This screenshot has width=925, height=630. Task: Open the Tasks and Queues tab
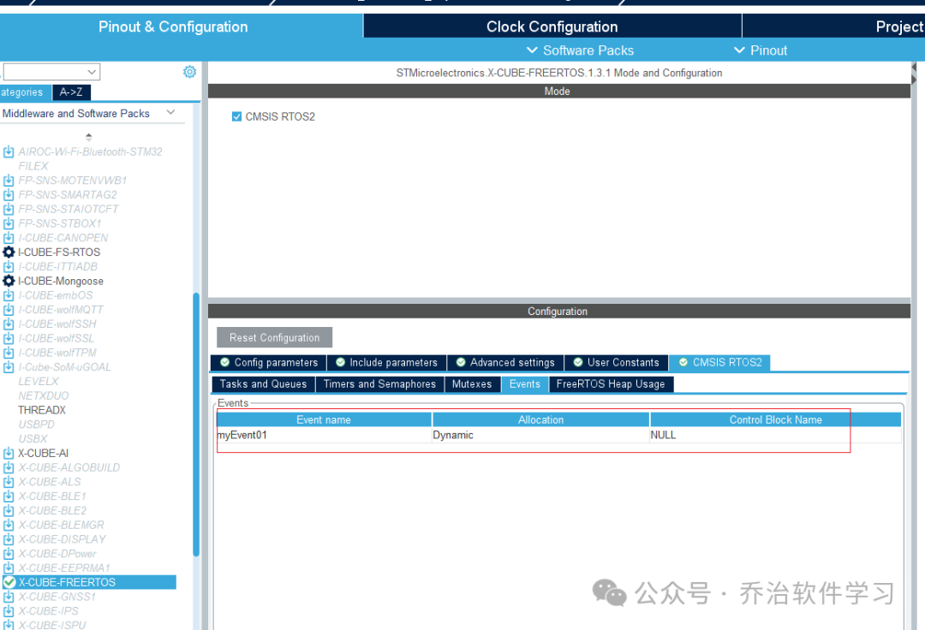[x=263, y=384]
